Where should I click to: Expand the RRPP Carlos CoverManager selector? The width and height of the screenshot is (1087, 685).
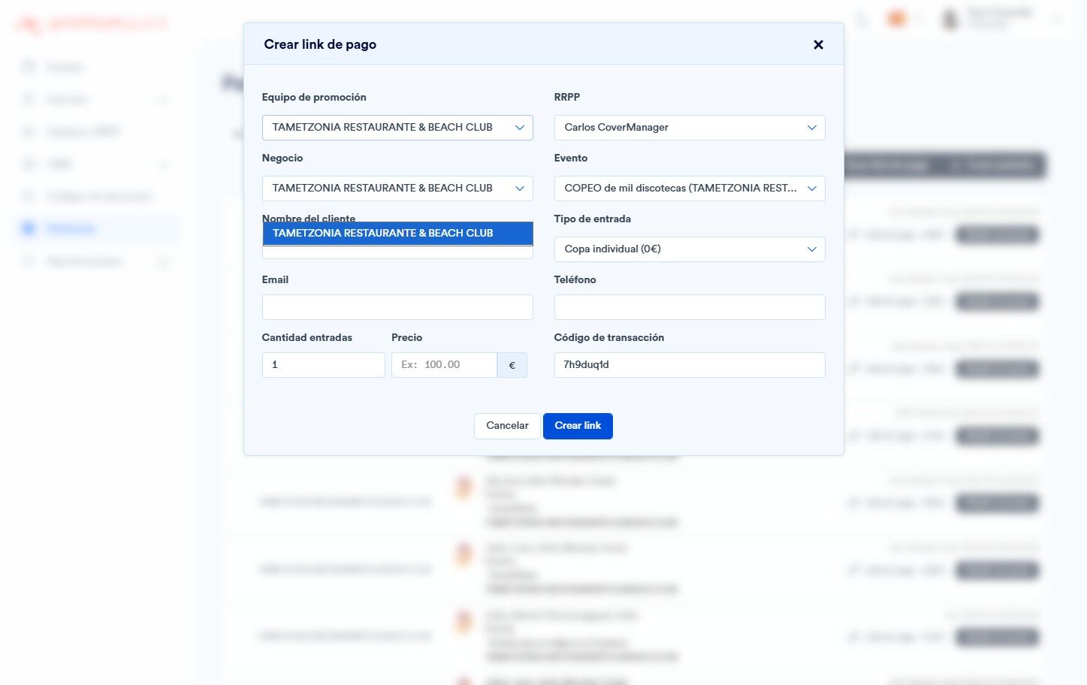pyautogui.click(x=690, y=128)
